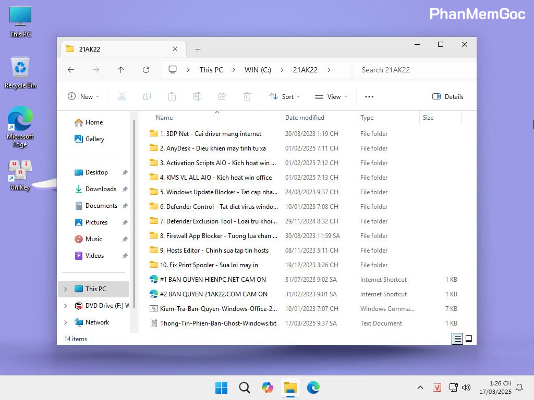
Task: Switch to large thumbnails view in status bar
Action: 469,339
